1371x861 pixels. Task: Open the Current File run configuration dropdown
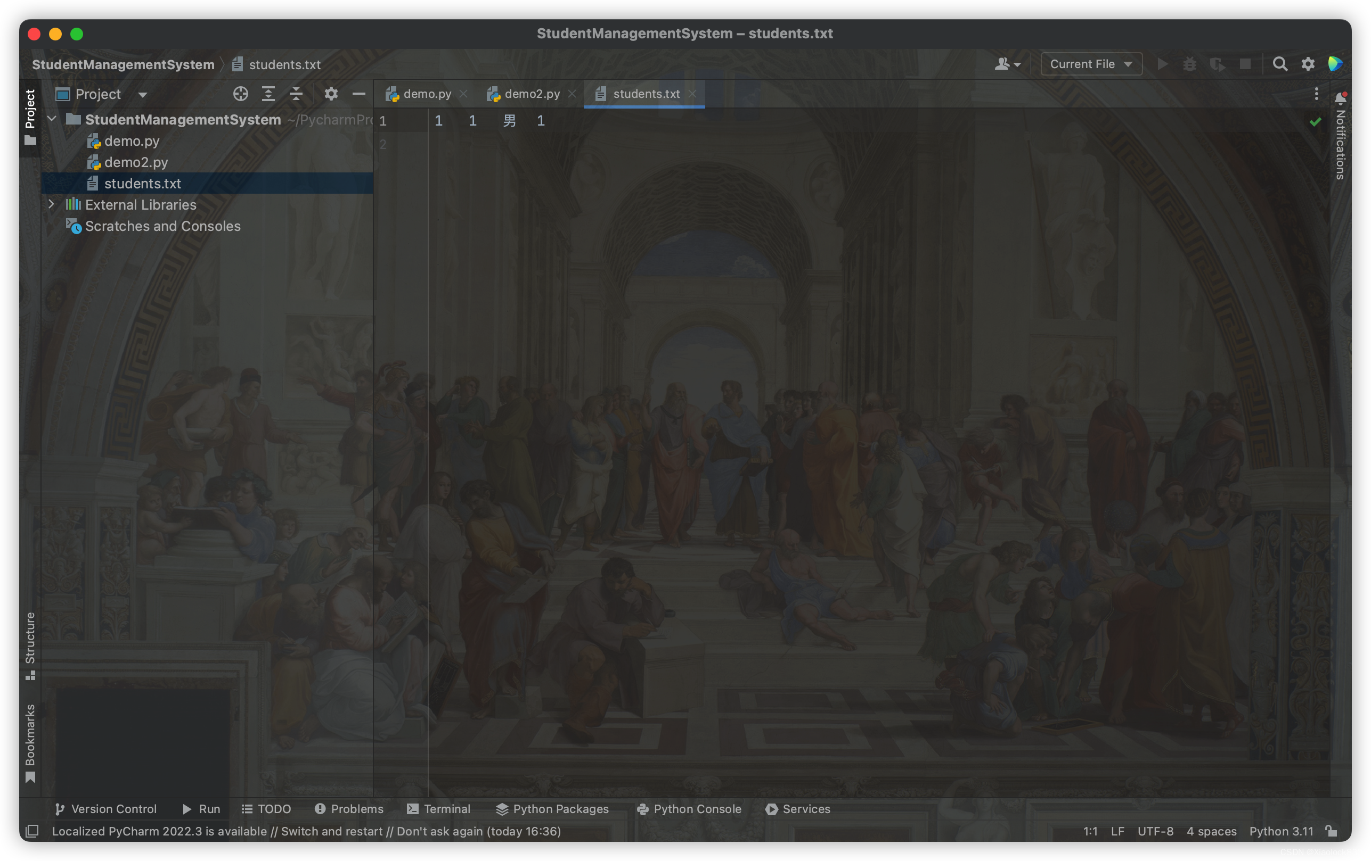(1091, 64)
